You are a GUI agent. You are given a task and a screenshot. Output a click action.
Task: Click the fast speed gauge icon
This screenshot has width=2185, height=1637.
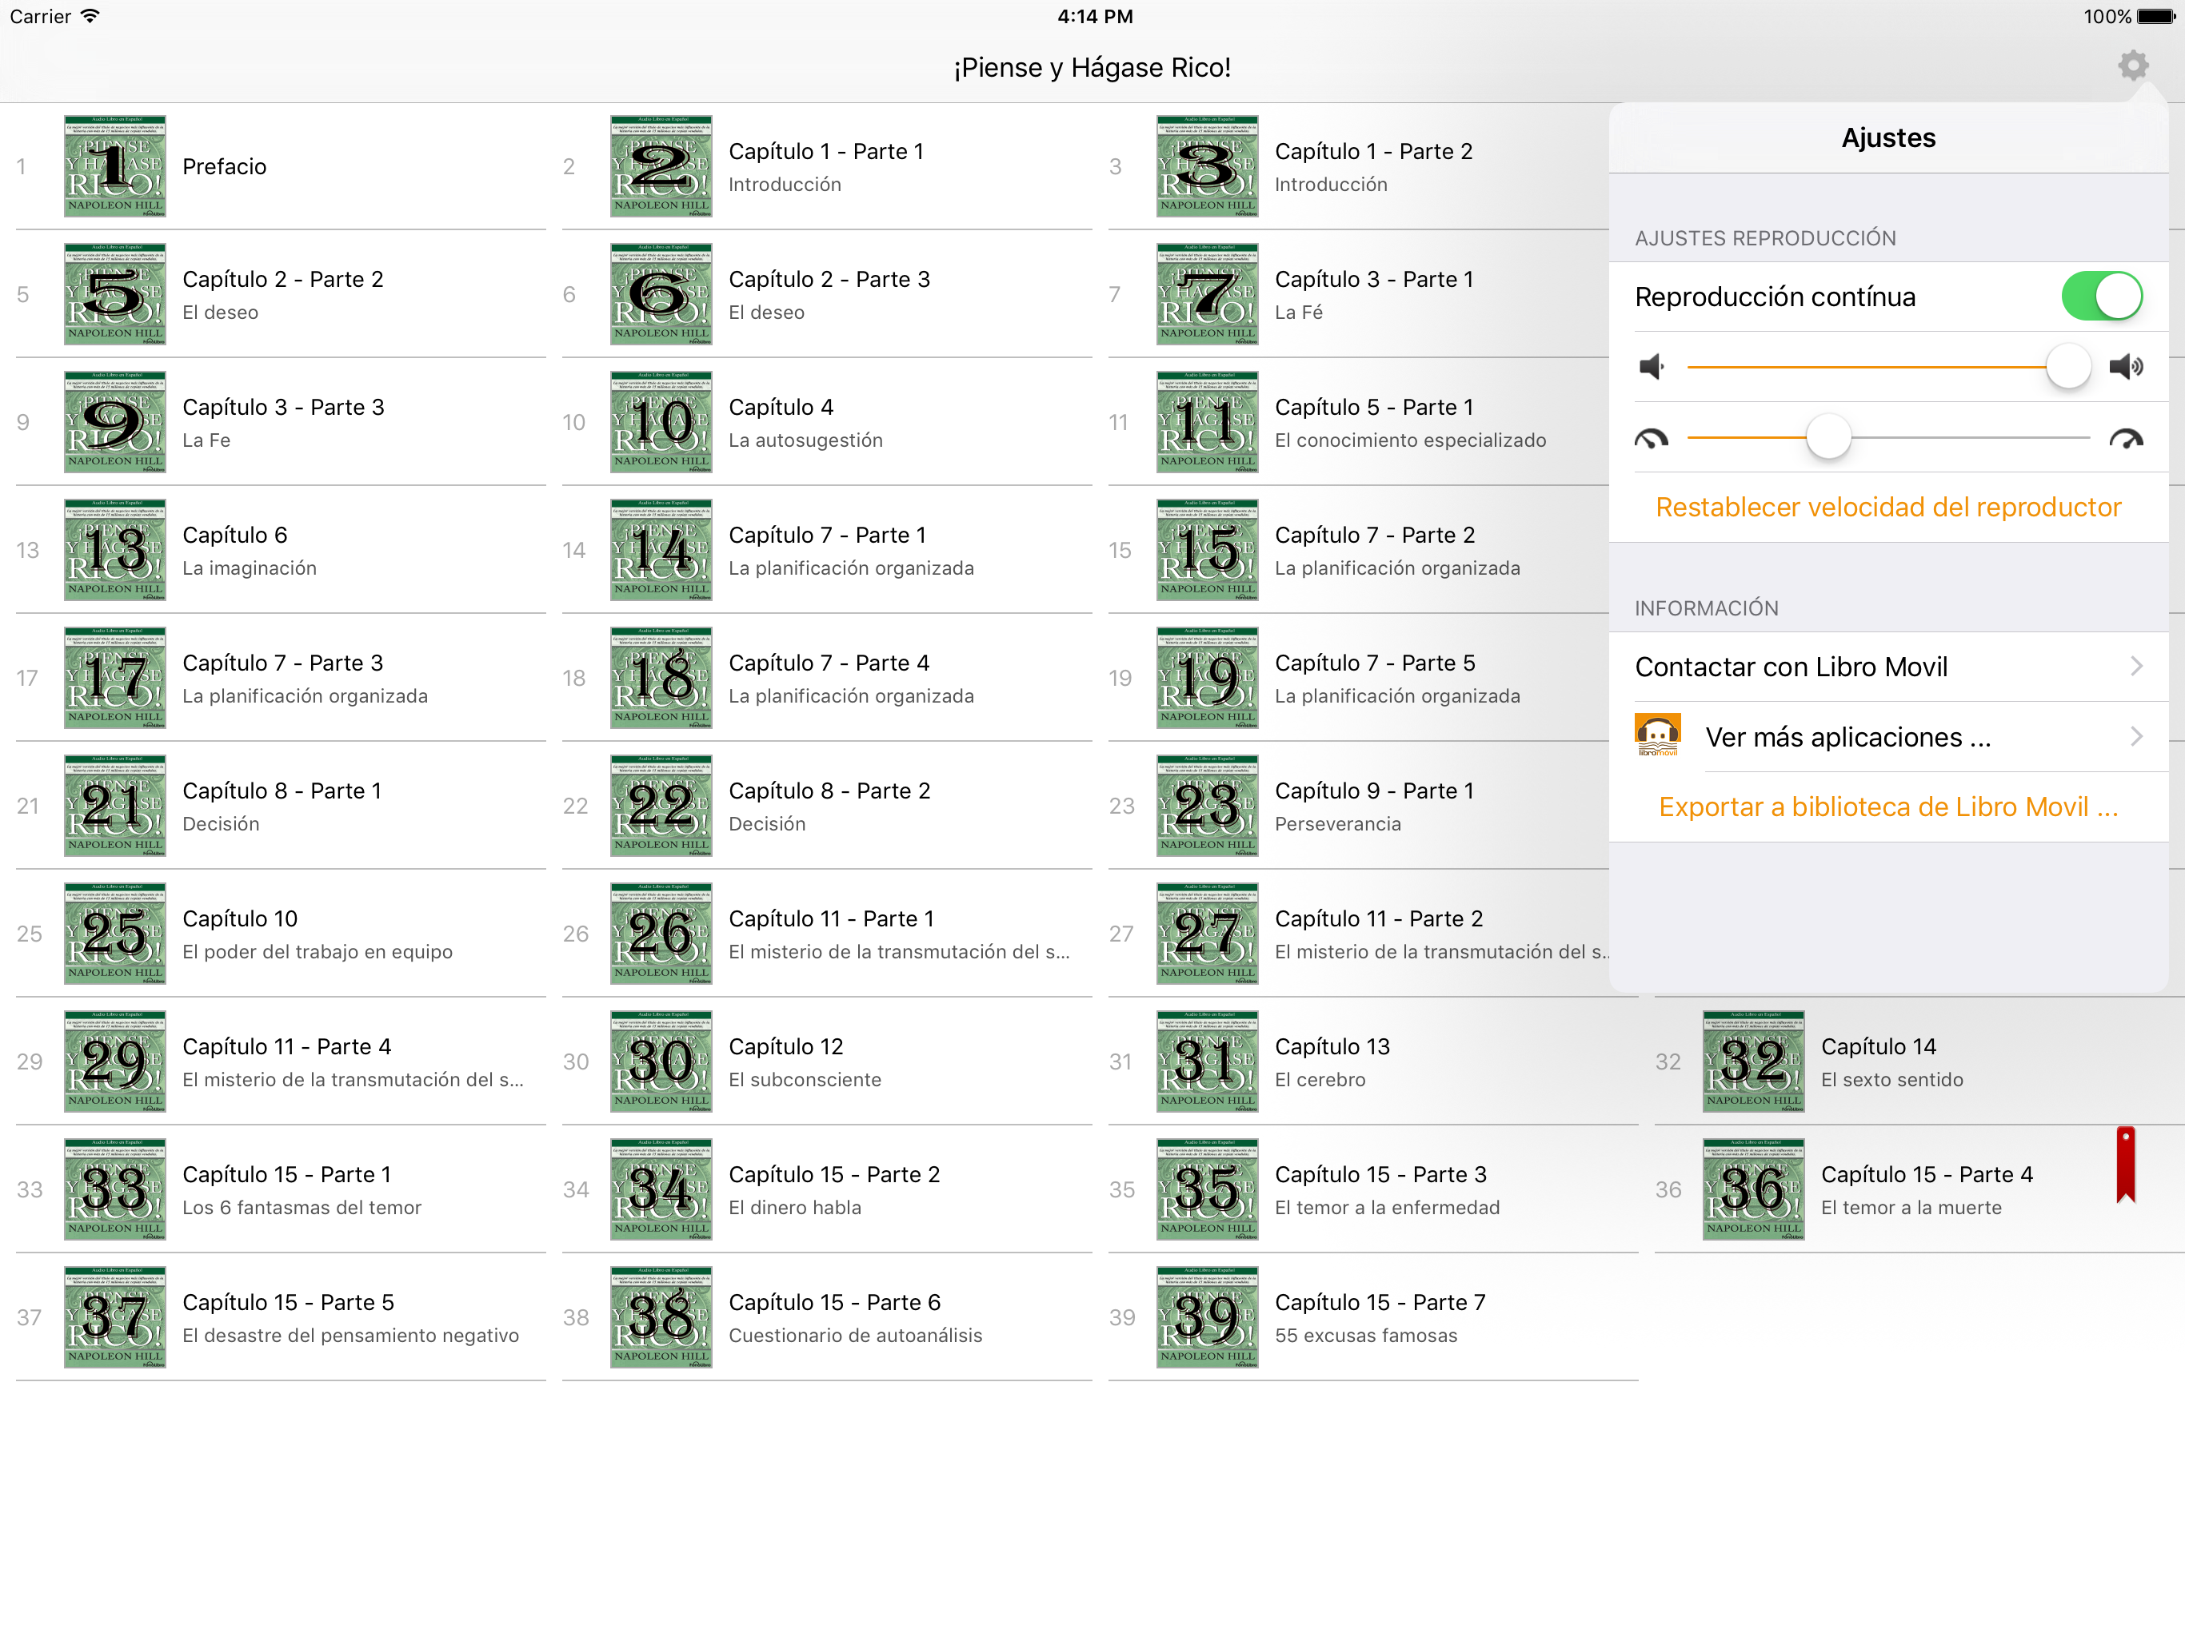2126,438
